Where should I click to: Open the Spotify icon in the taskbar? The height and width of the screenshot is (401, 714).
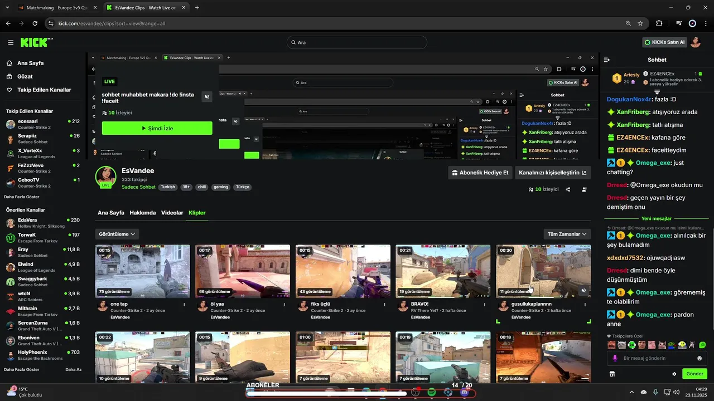click(x=431, y=392)
